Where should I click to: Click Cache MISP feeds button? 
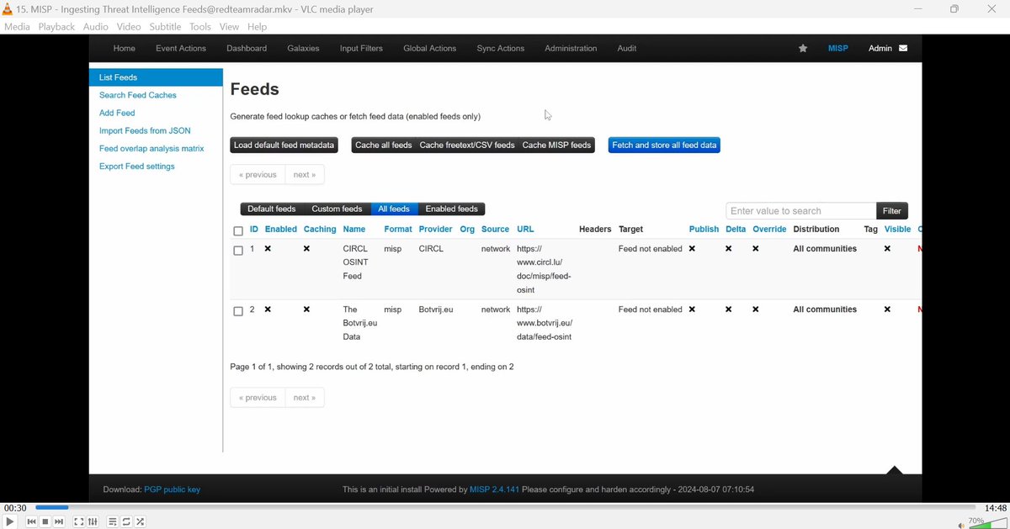coord(557,145)
